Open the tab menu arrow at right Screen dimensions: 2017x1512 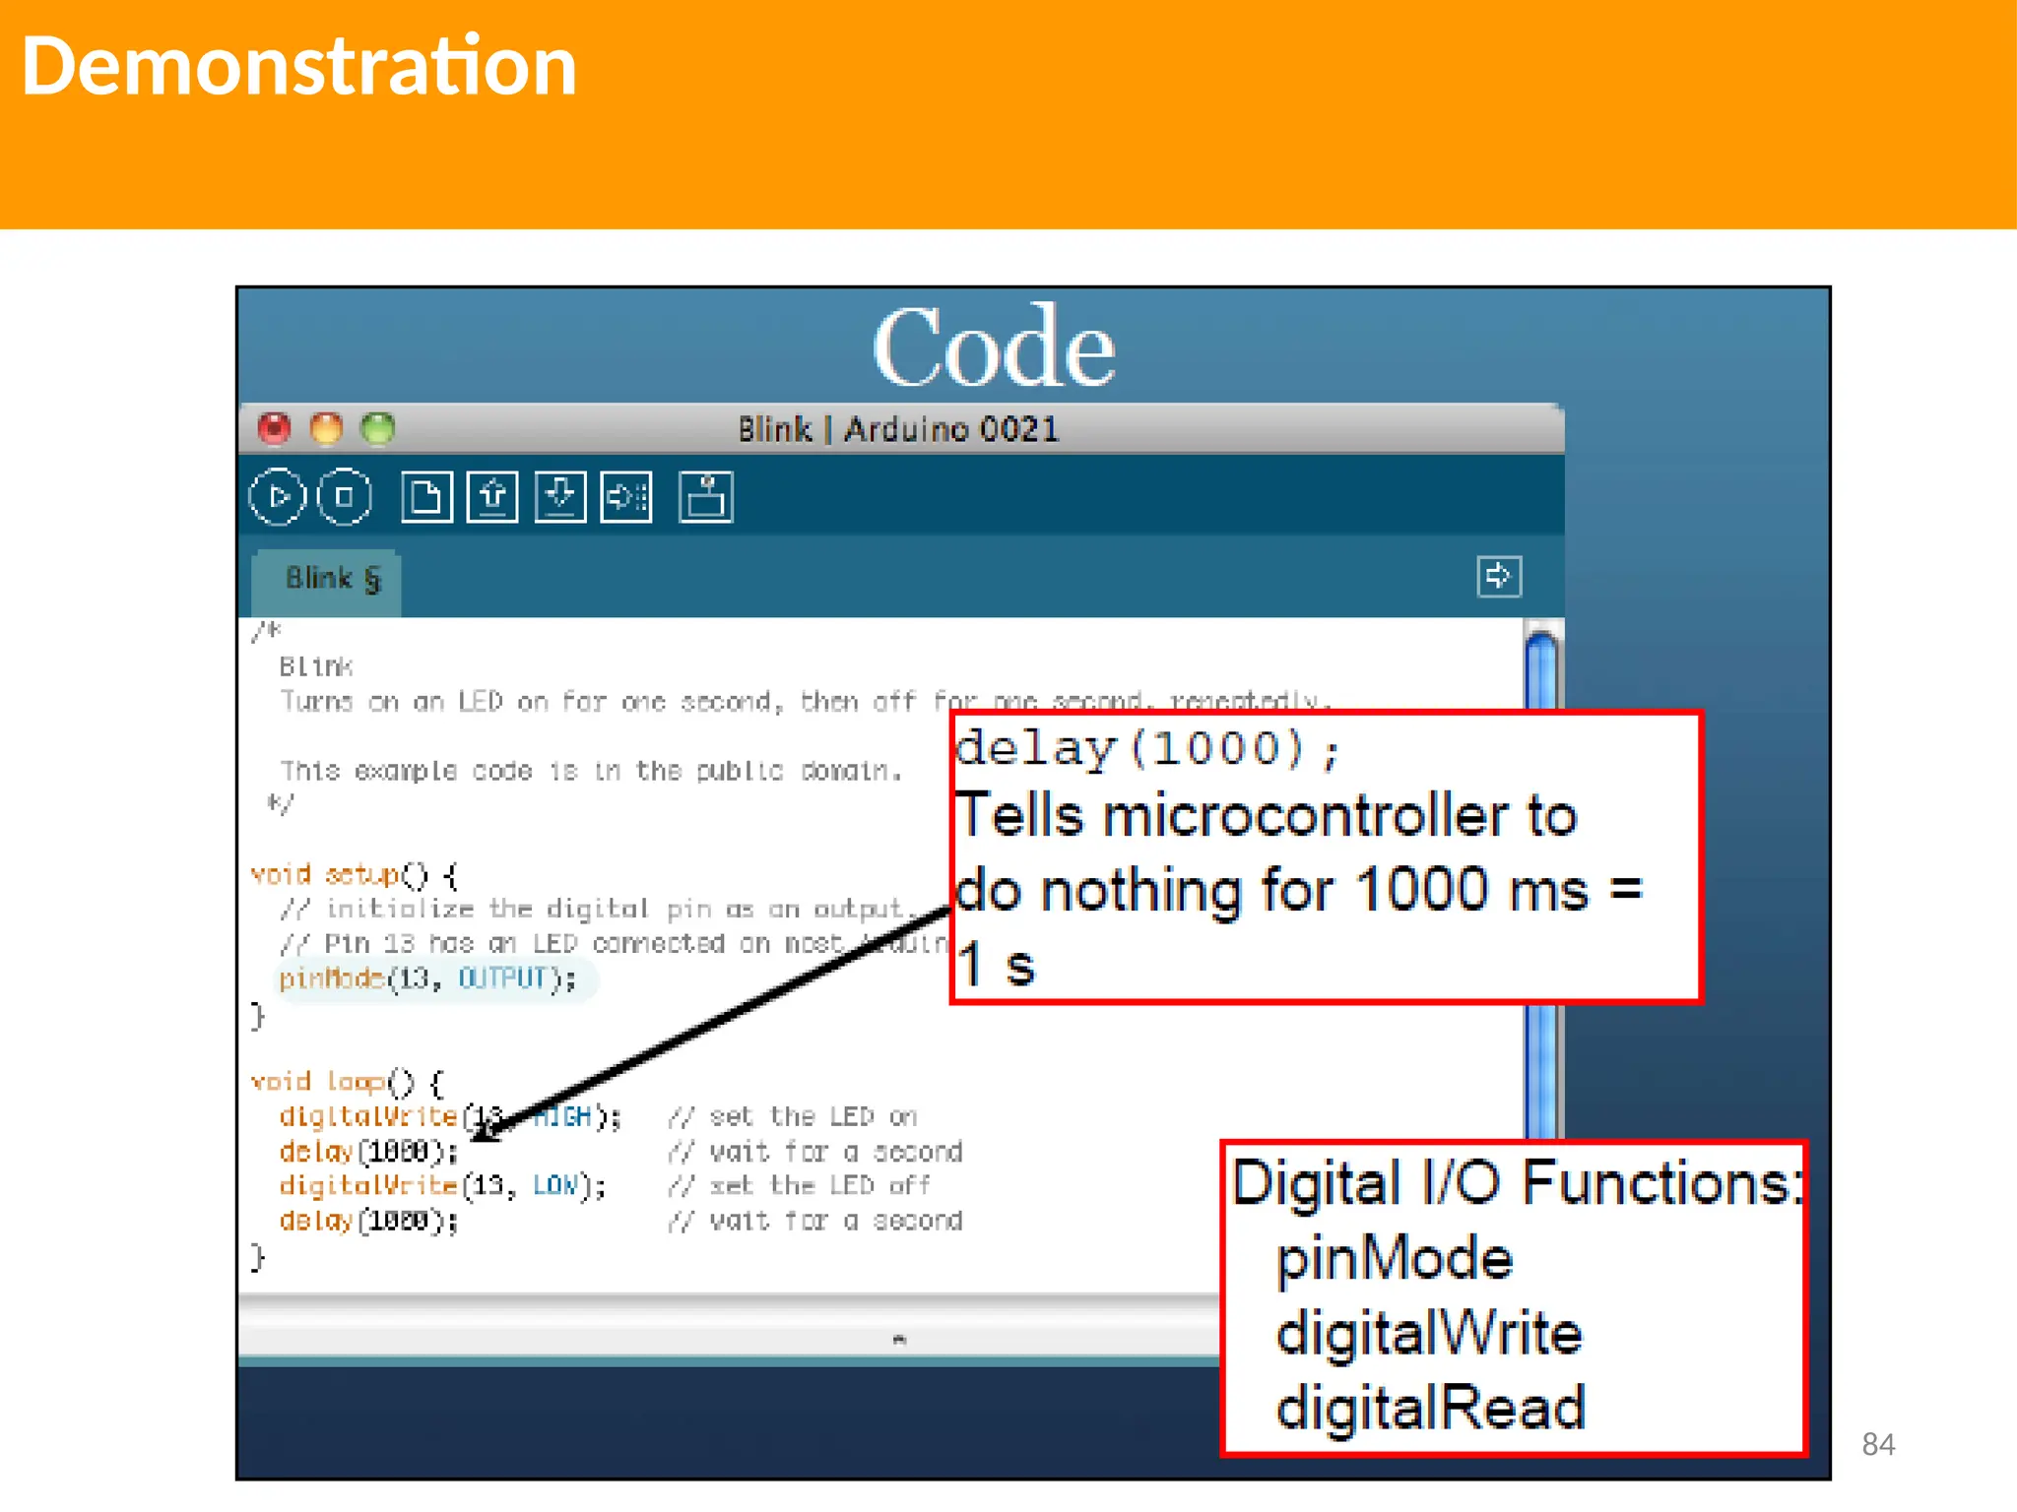tap(1498, 577)
